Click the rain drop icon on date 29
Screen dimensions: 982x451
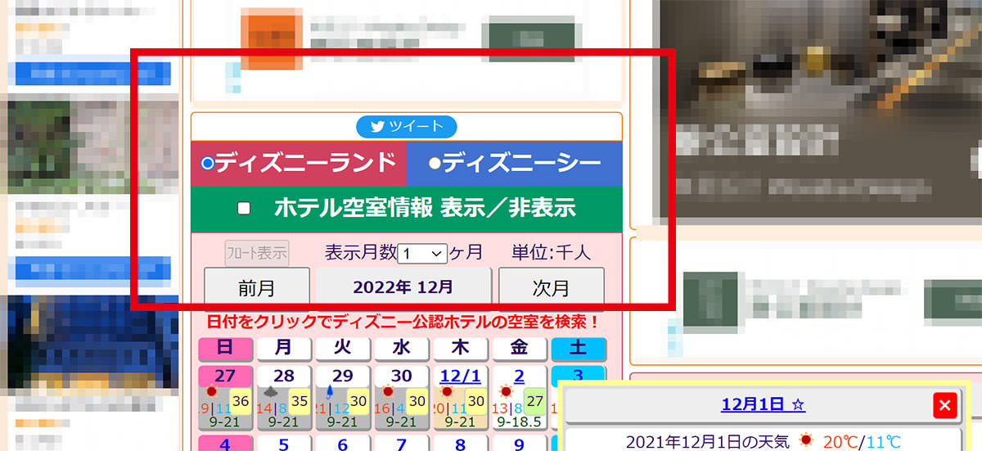coord(330,392)
